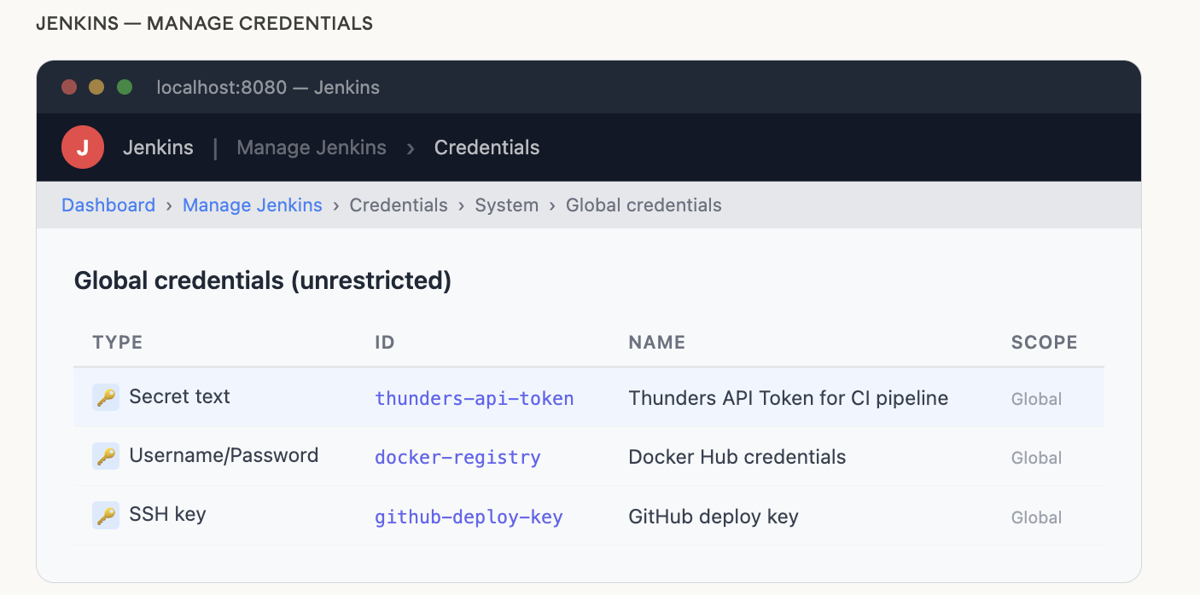The image size is (1200, 595).
Task: Click 'GitHub deploy key' name
Action: pos(714,517)
